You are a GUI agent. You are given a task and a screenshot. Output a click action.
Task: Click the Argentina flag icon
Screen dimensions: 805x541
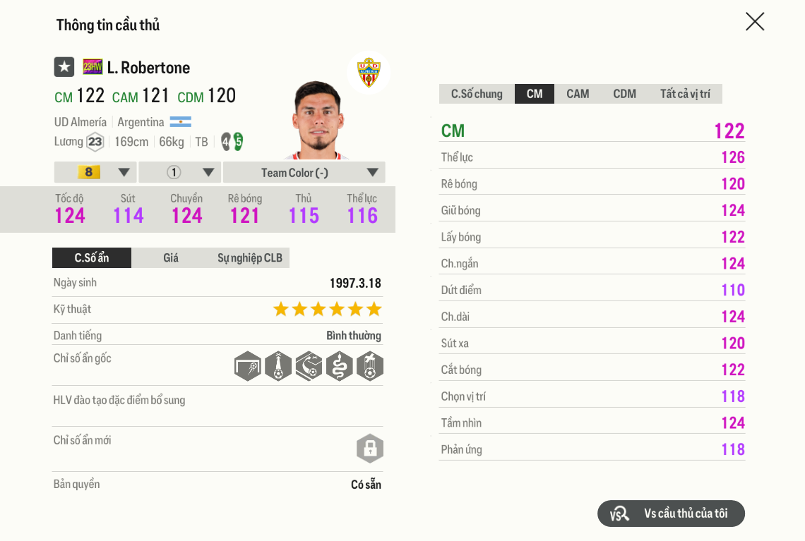[181, 122]
